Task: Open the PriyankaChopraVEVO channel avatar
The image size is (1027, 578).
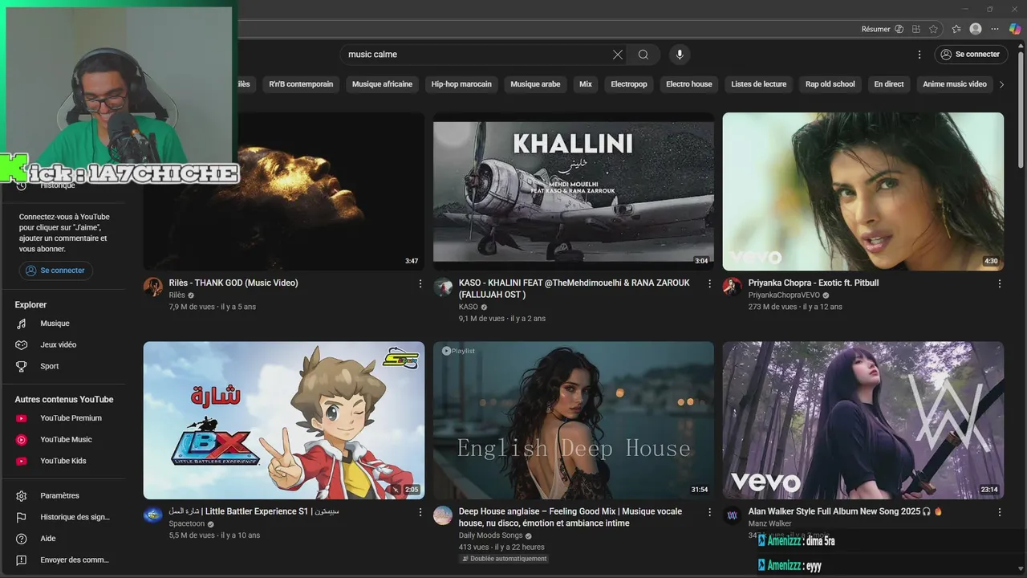Action: tap(732, 287)
